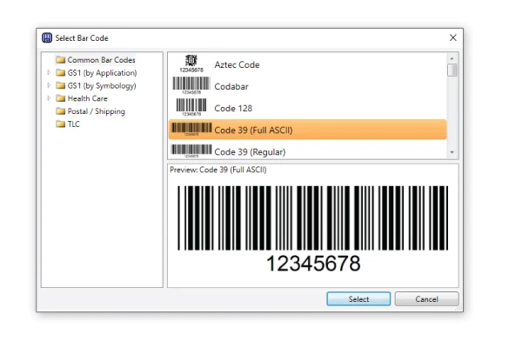
Task: Click the Postal / Shipping folder icon
Action: pos(61,111)
